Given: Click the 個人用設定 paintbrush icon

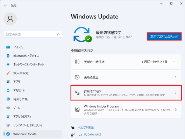Looking at the screenshot, I should click(x=8, y=73).
